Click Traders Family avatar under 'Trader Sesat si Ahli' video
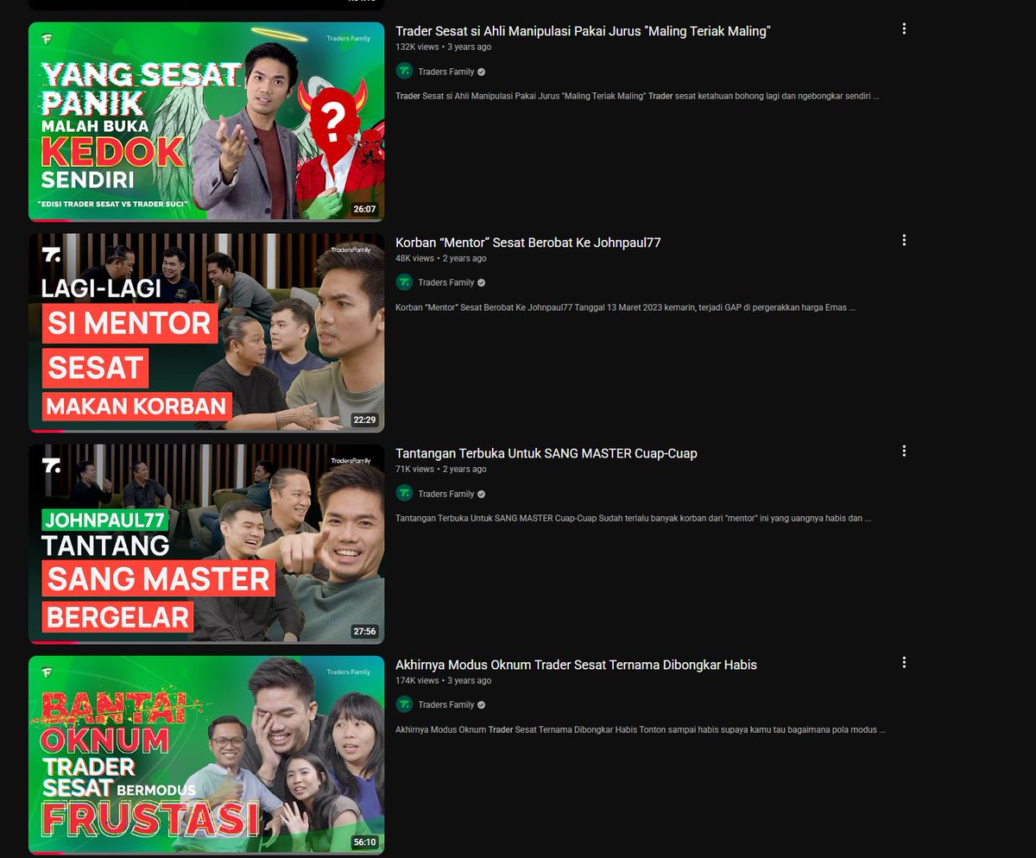The height and width of the screenshot is (858, 1036). click(x=404, y=72)
